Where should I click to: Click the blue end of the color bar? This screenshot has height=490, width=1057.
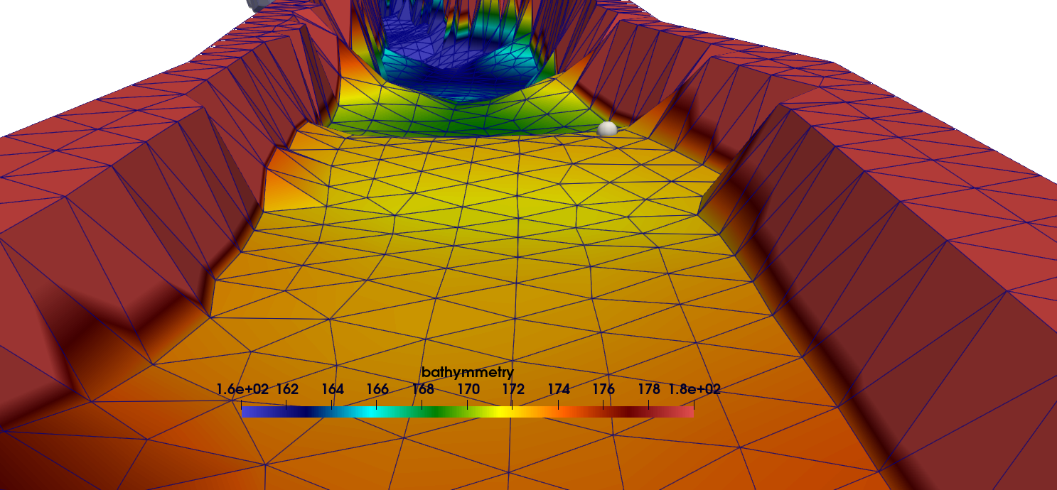[x=249, y=411]
